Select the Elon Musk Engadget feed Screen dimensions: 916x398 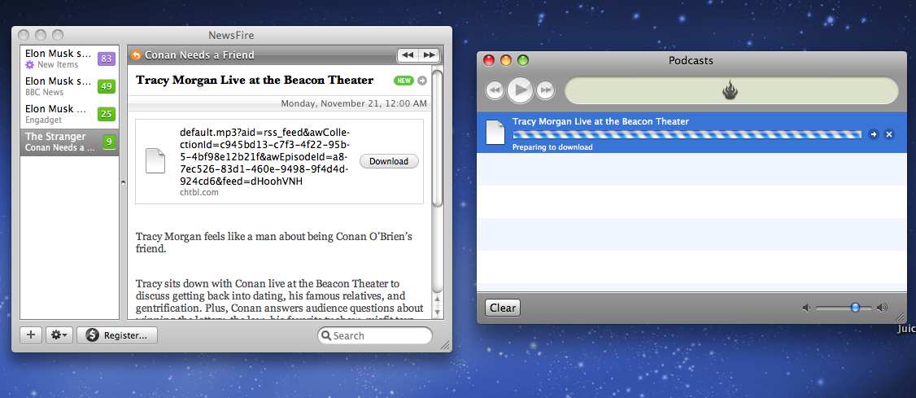69,114
